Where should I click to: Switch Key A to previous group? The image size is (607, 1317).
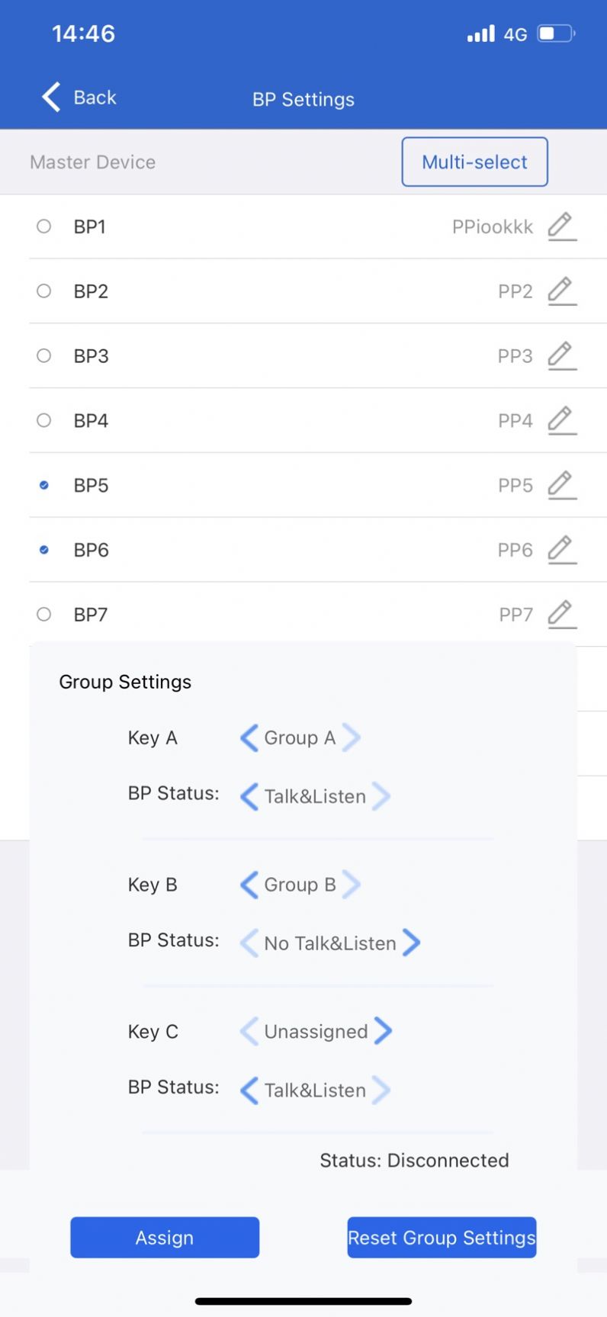point(249,737)
